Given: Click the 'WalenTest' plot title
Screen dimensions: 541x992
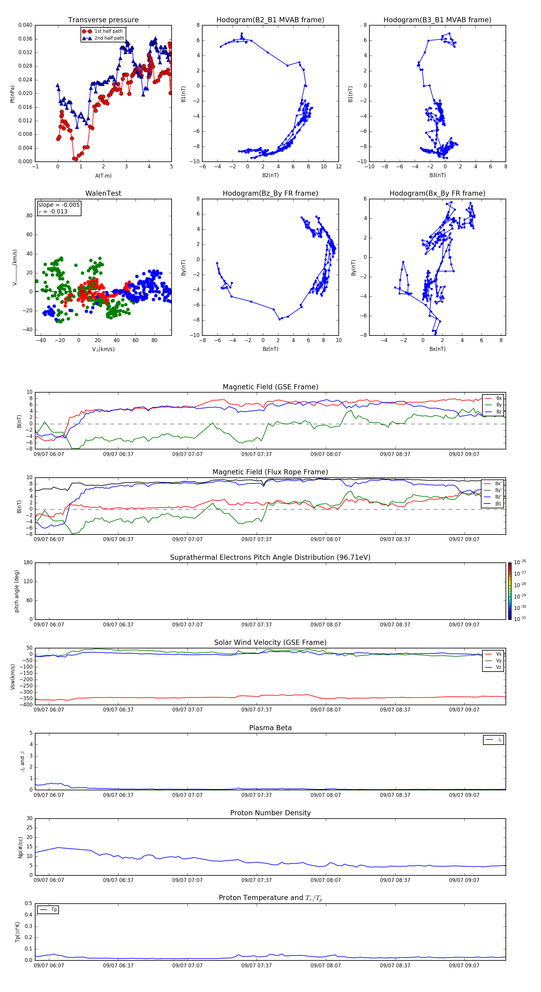Looking at the screenshot, I should [x=103, y=193].
